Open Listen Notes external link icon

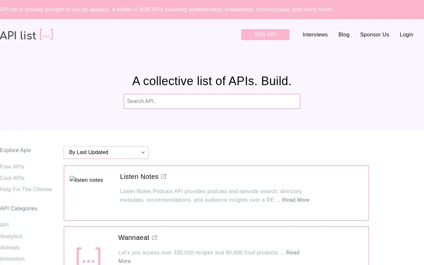164,177
